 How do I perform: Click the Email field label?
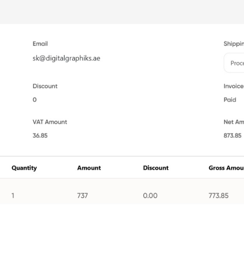(40, 44)
